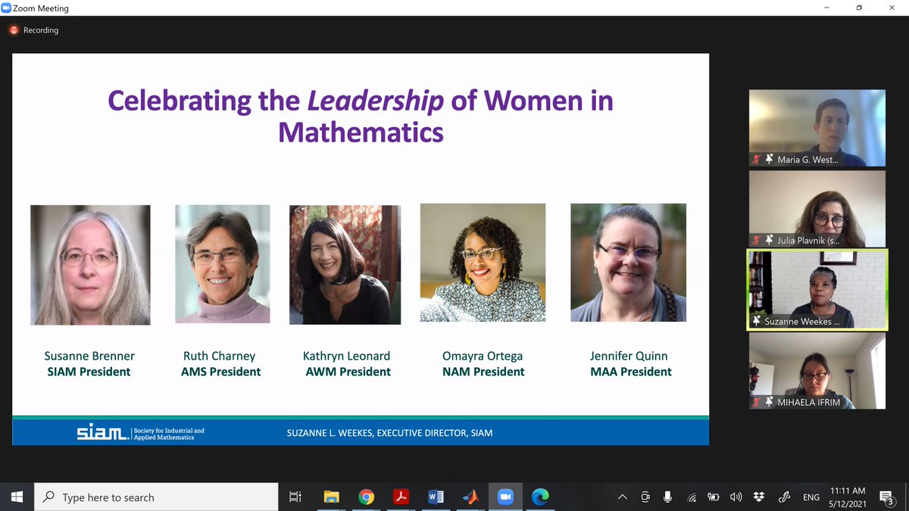Screen dimensions: 909x511
Task: Click the 'NAM President' text
Action: pos(483,372)
